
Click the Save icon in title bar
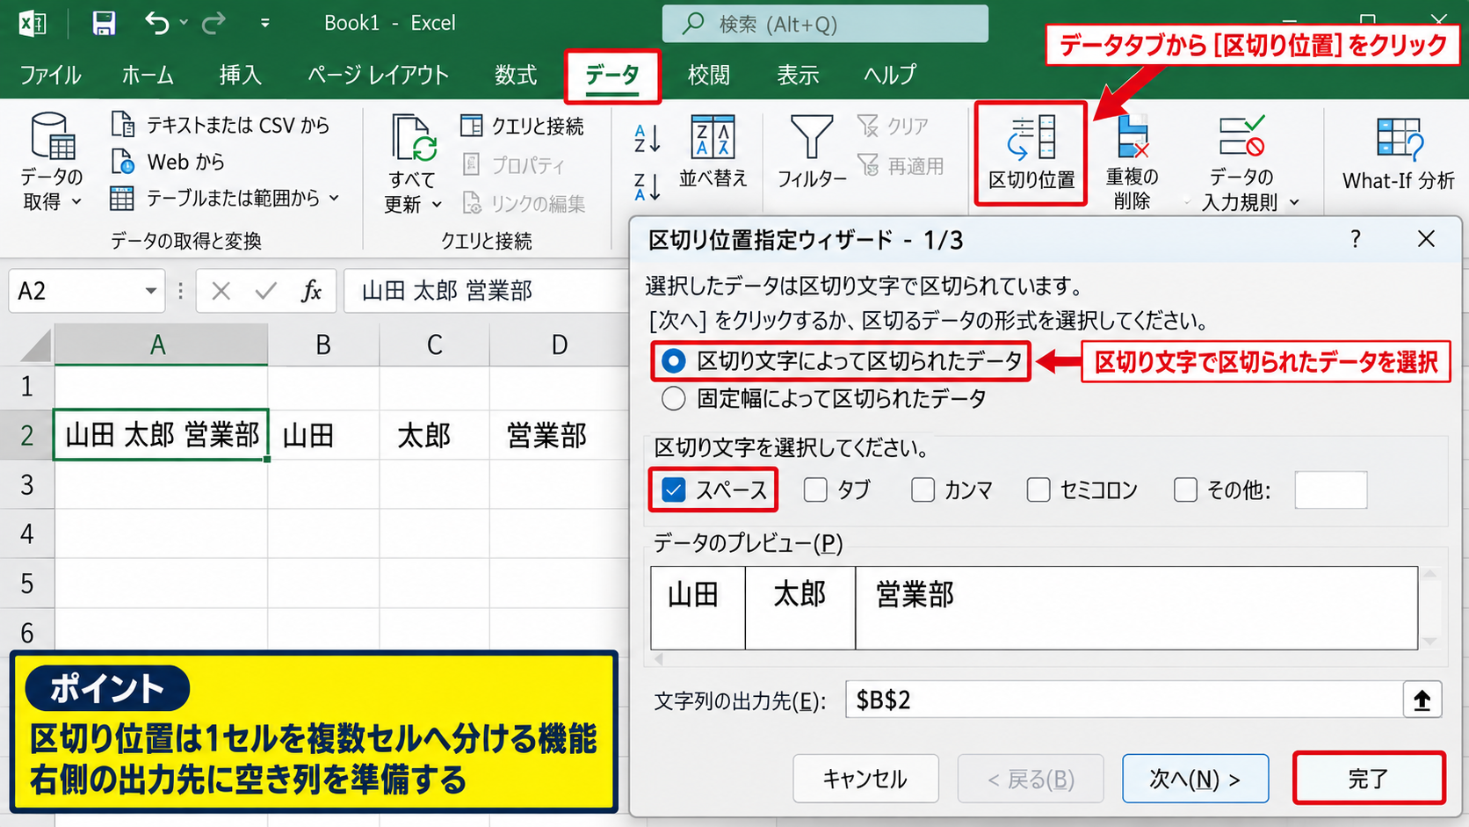pos(104,23)
